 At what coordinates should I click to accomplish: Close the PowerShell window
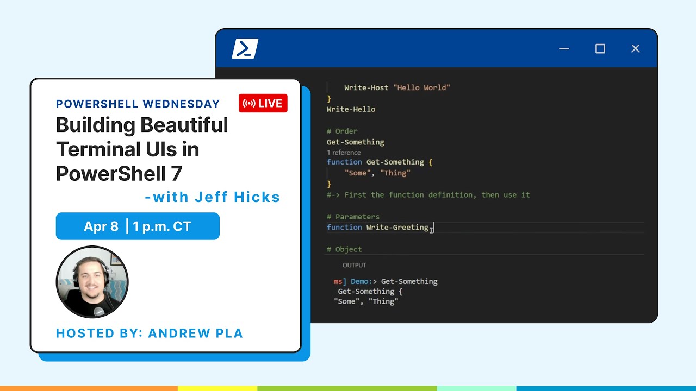[x=636, y=49]
